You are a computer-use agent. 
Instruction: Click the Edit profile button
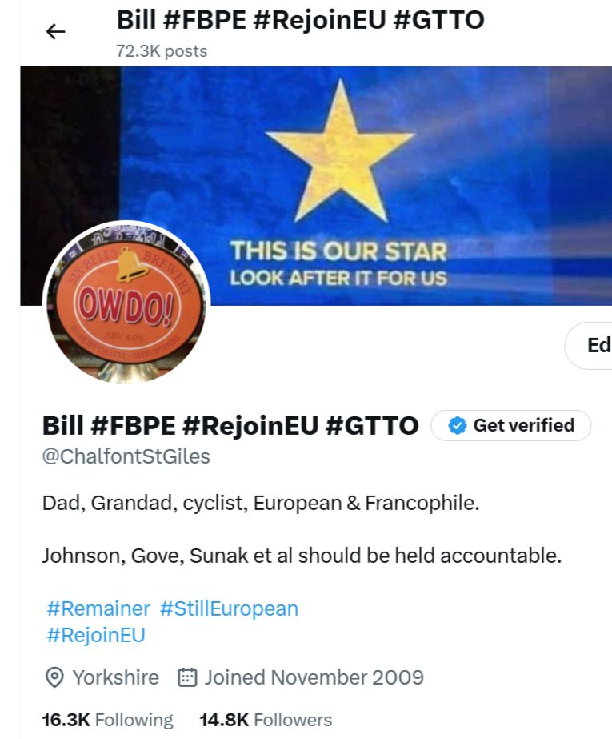pyautogui.click(x=589, y=345)
